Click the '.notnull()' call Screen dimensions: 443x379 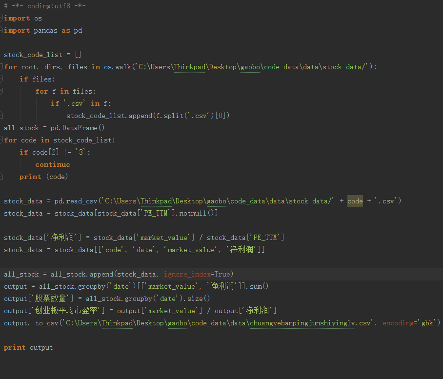point(197,213)
